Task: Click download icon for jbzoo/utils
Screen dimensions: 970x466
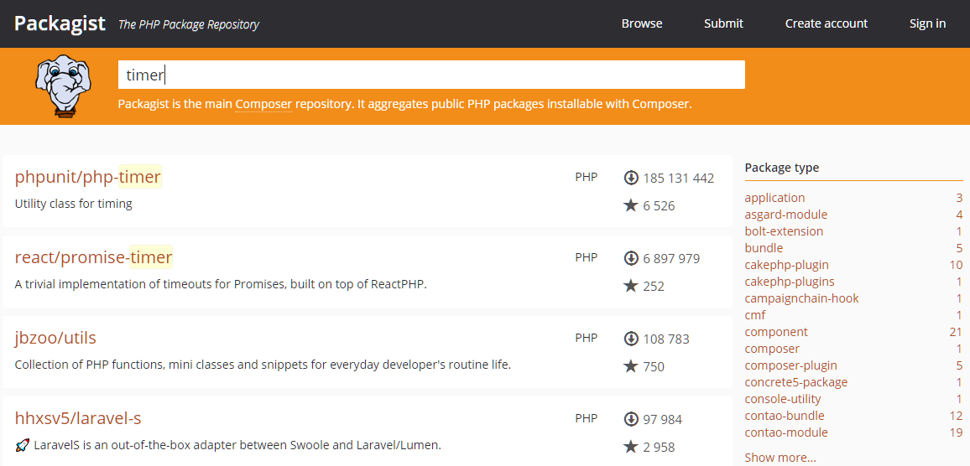Action: click(x=632, y=339)
